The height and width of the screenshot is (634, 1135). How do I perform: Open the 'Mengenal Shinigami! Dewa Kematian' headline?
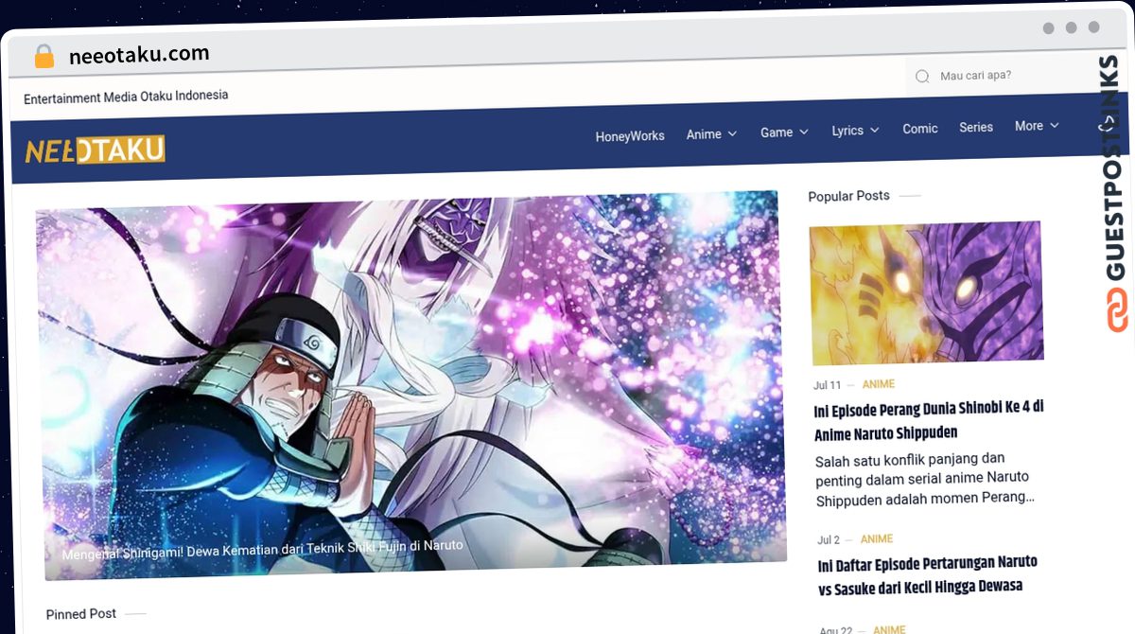(263, 550)
